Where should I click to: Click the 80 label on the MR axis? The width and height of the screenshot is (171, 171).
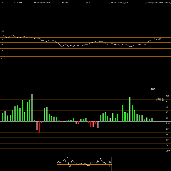coord(167,102)
